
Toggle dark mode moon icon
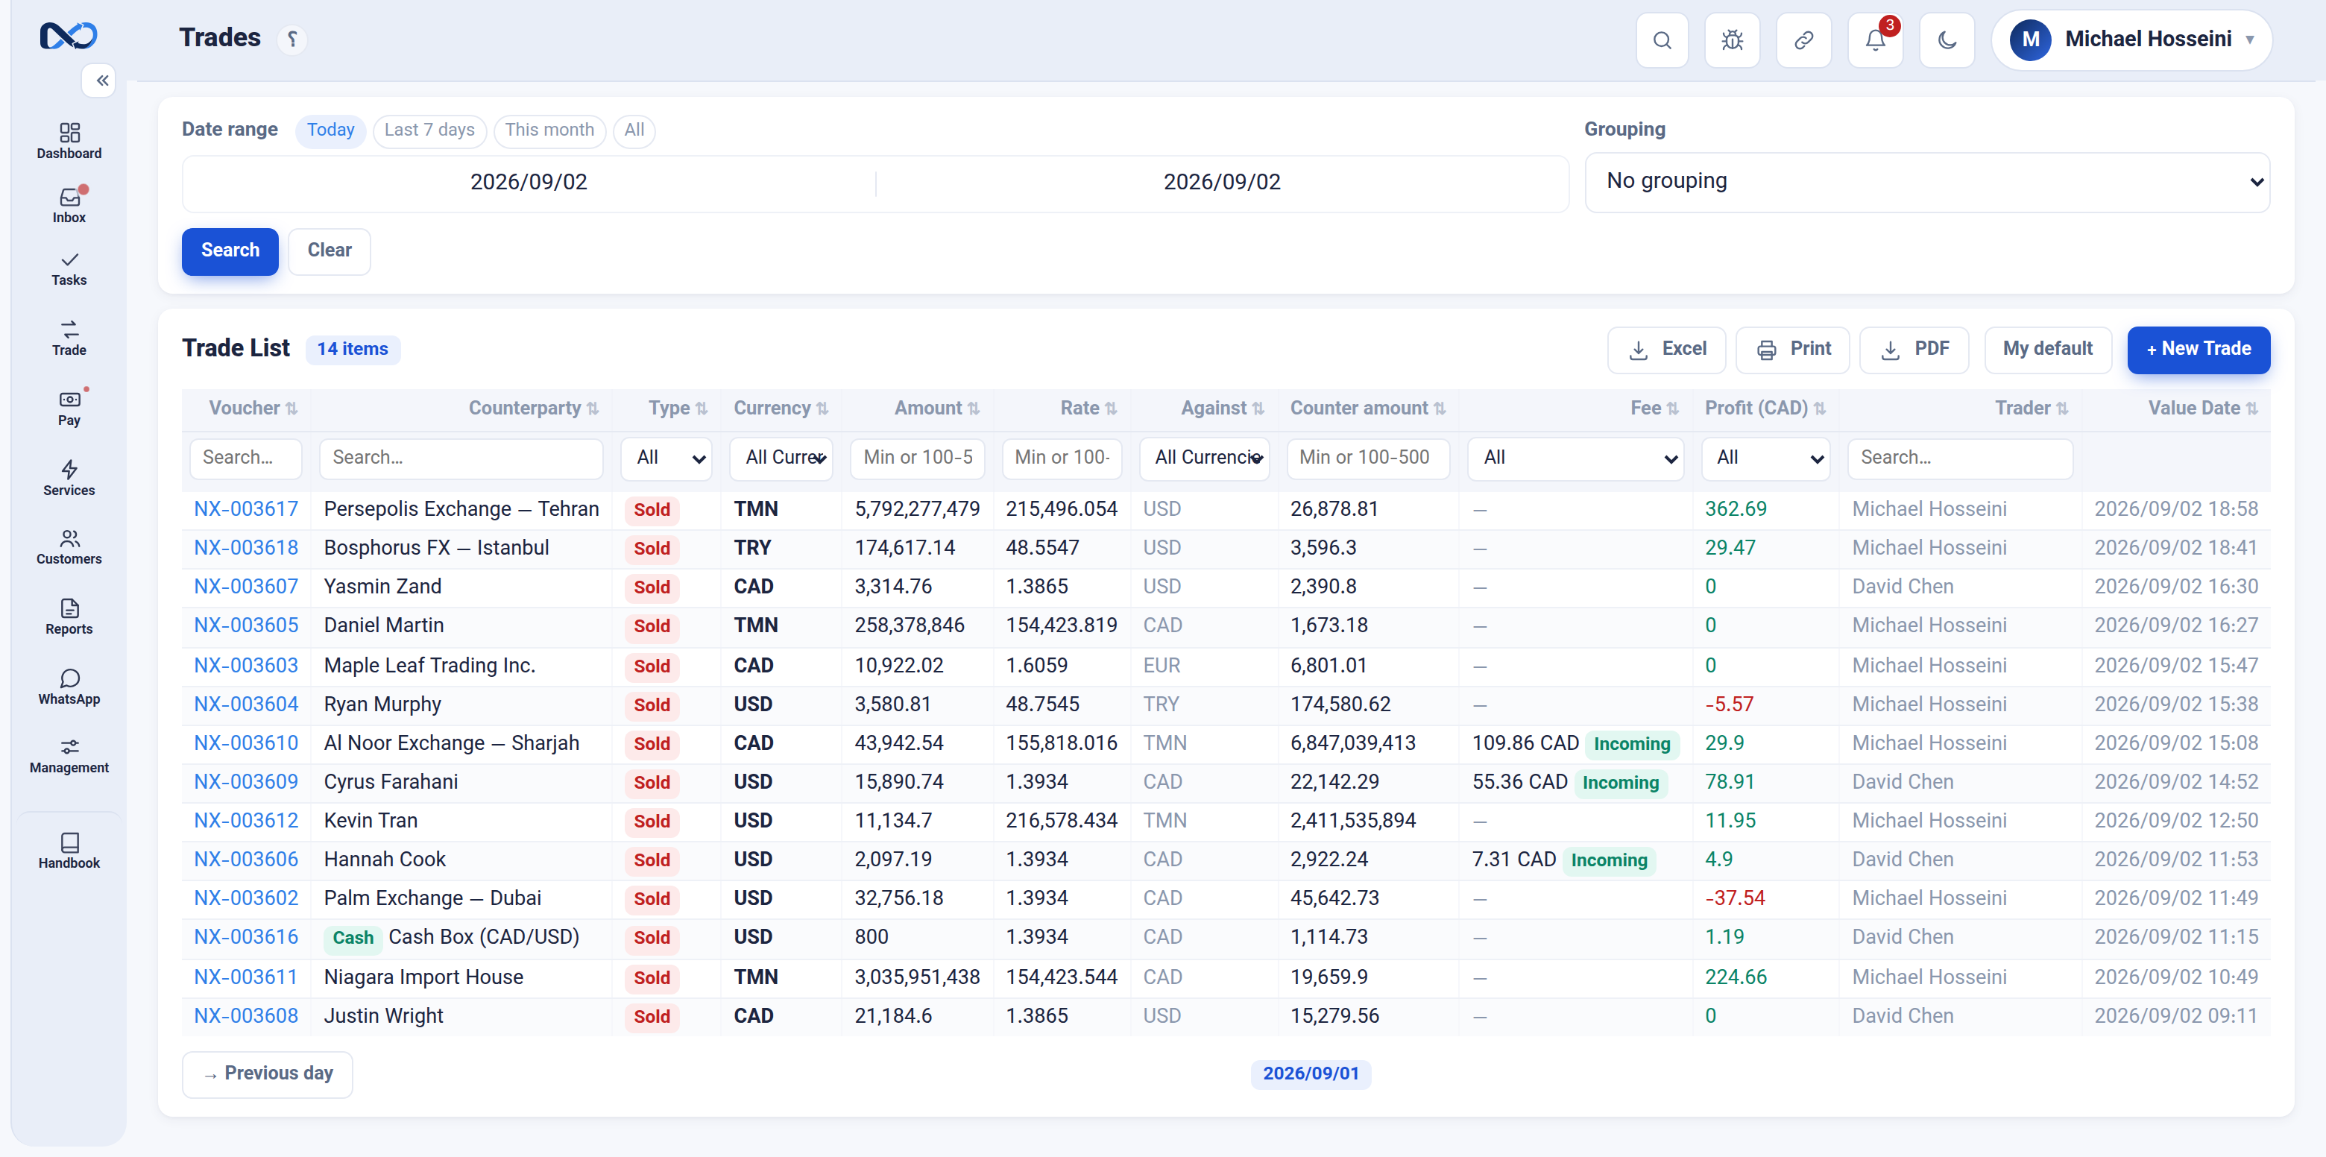pos(1947,40)
